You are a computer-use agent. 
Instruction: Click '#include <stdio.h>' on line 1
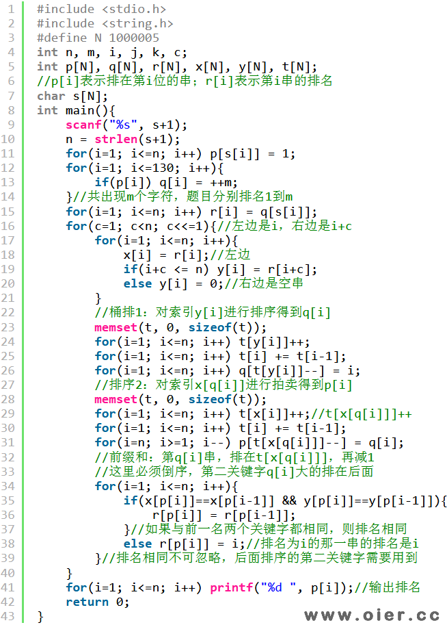101,9
